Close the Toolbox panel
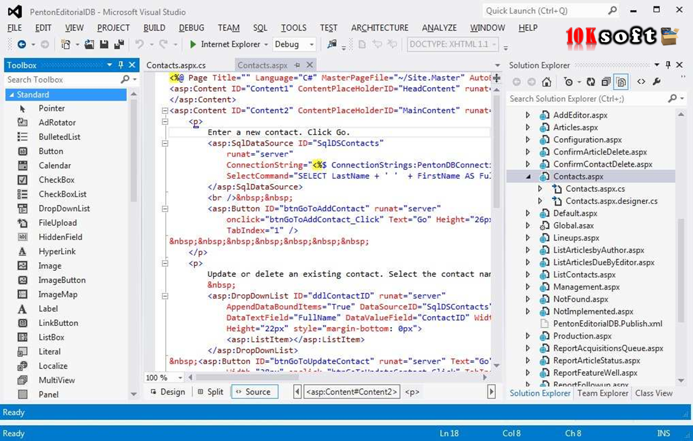The width and height of the screenshot is (693, 441). coord(132,65)
